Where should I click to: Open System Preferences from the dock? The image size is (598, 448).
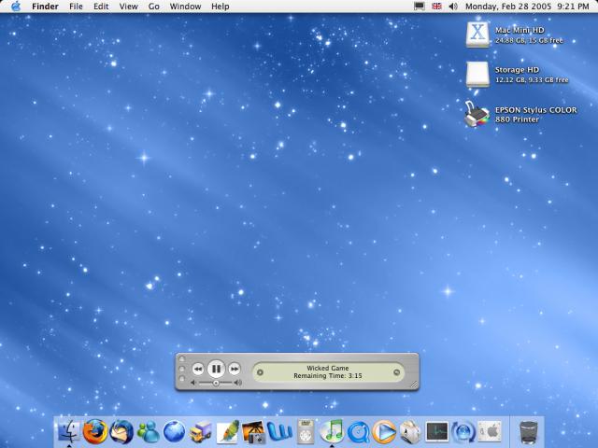point(490,432)
